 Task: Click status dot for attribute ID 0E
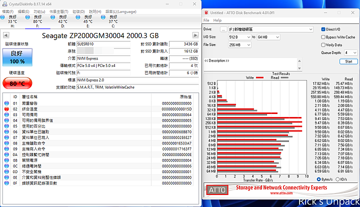pos(6,177)
